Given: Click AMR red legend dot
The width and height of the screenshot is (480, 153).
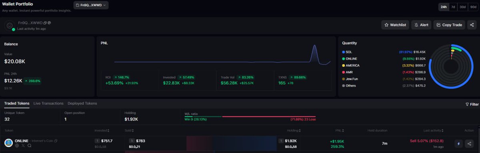Looking at the screenshot, I should 344,72.
